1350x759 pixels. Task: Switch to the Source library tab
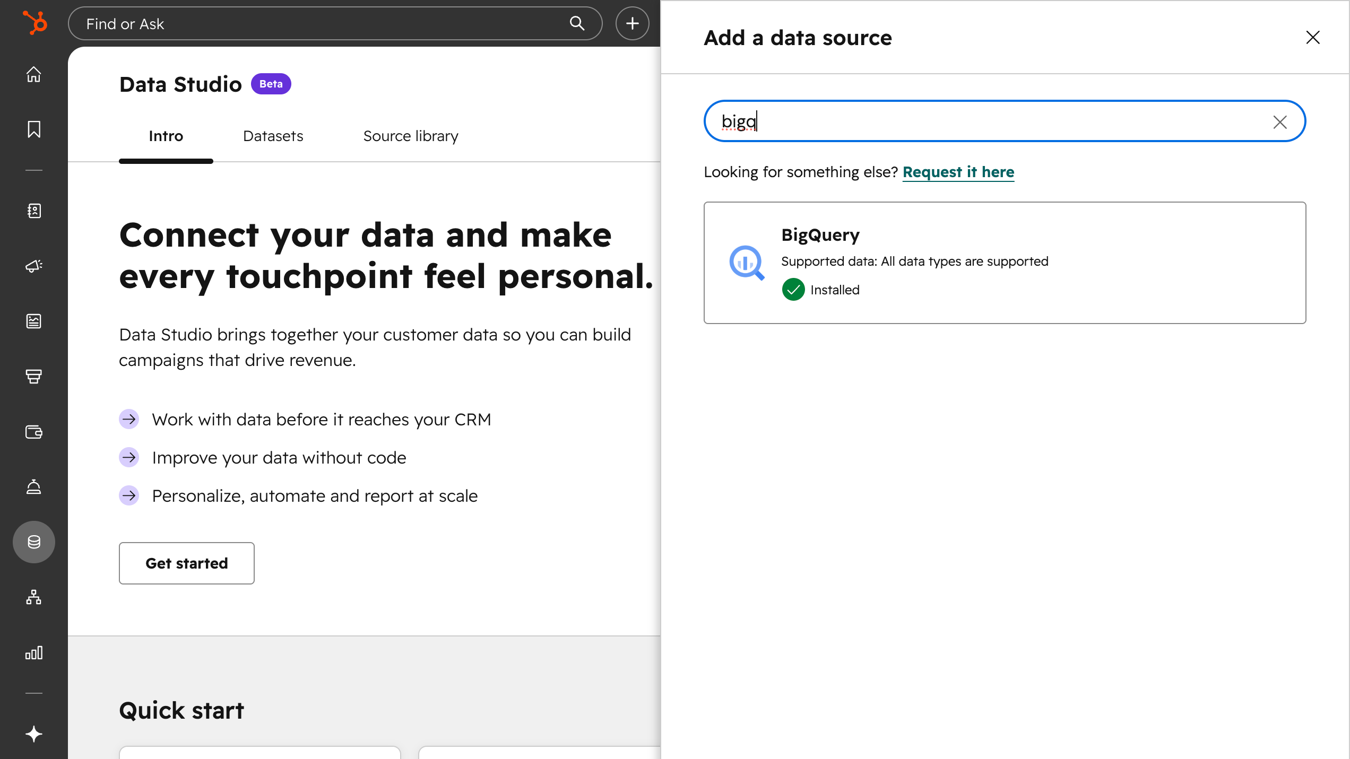411,136
